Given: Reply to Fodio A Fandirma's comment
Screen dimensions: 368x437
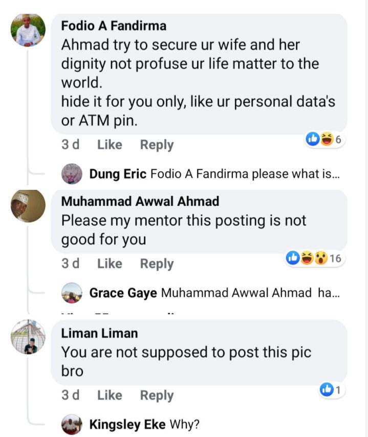Looking at the screenshot, I should pos(157,145).
